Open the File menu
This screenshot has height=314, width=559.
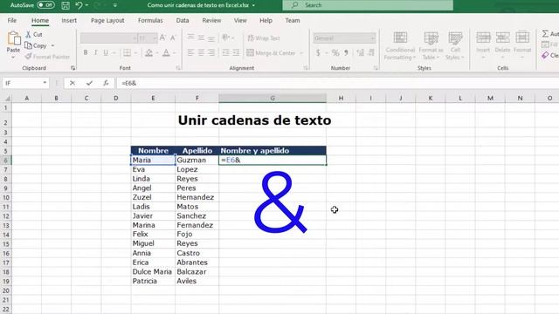pyautogui.click(x=12, y=20)
